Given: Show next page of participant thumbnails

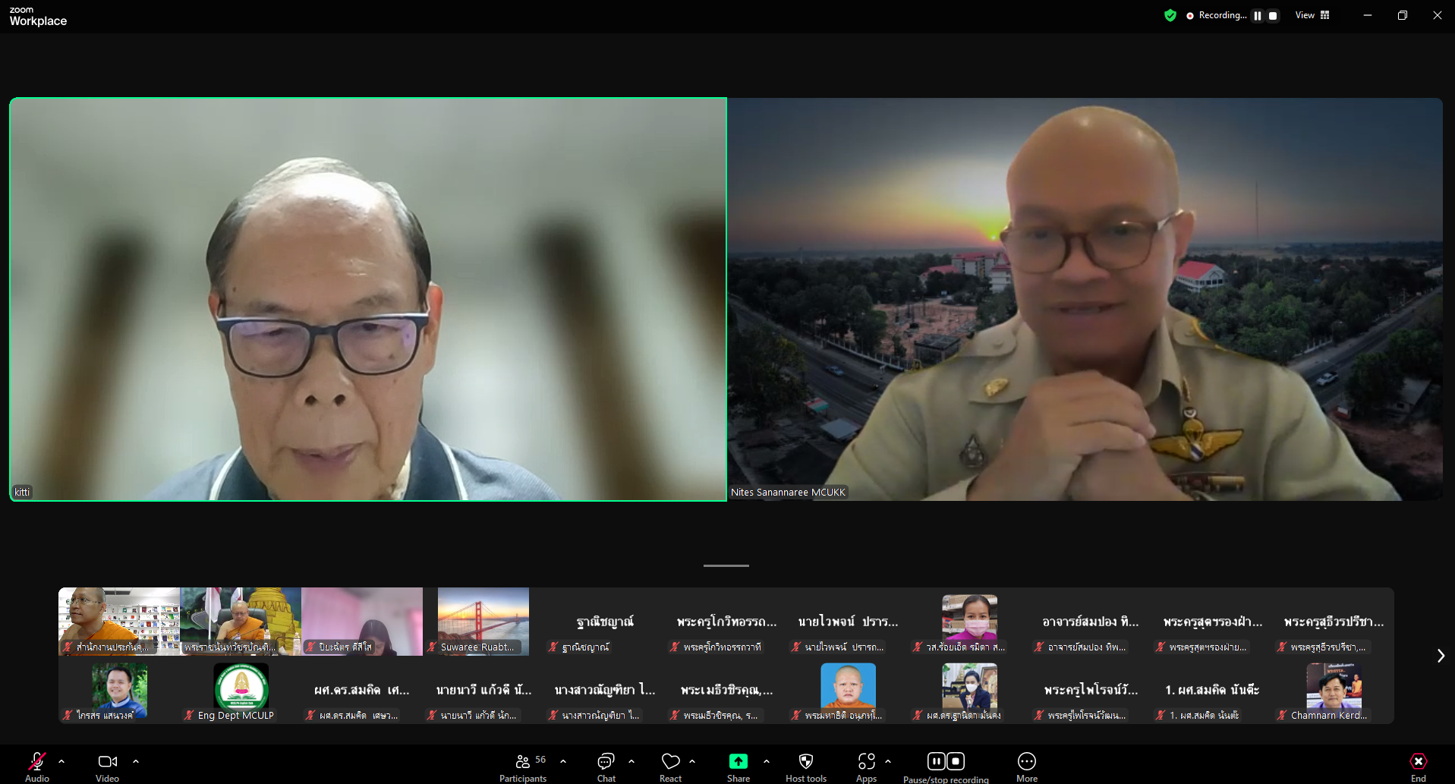Looking at the screenshot, I should (x=1440, y=656).
